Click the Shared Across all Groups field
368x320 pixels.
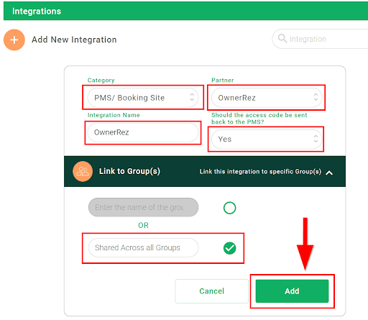[x=143, y=247]
